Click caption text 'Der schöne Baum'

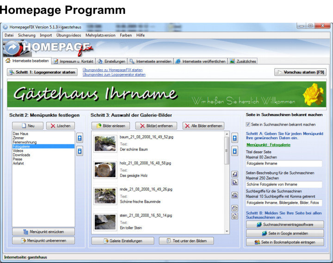coord(134,149)
